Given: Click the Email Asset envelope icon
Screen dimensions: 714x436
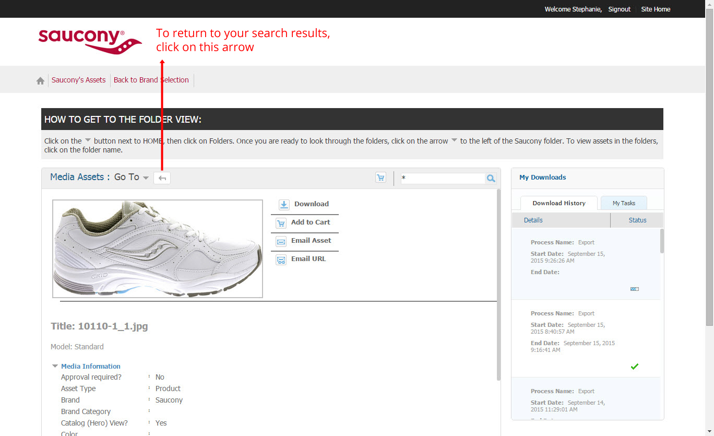Looking at the screenshot, I should coord(281,241).
